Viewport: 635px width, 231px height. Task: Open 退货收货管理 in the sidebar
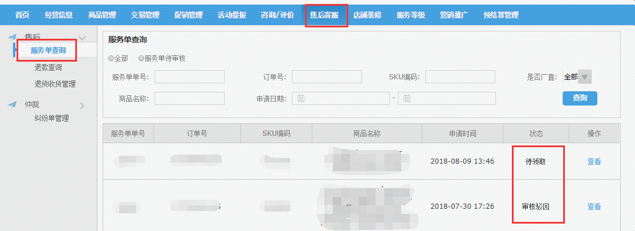point(55,84)
